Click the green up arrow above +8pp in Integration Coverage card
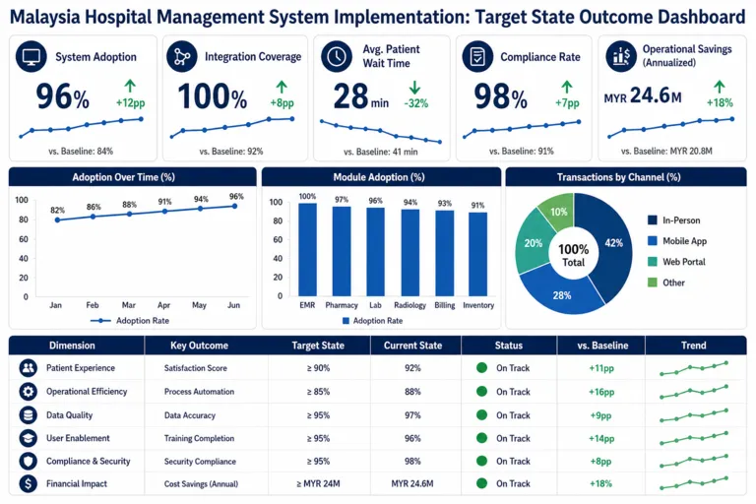 point(282,87)
